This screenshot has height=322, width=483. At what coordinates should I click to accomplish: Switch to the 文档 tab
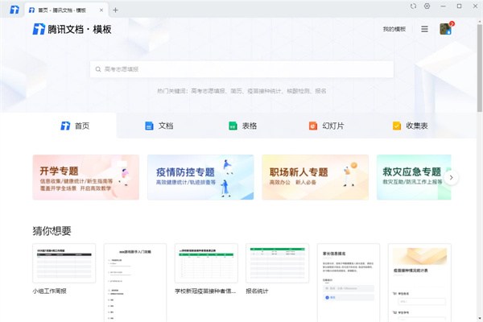point(159,126)
